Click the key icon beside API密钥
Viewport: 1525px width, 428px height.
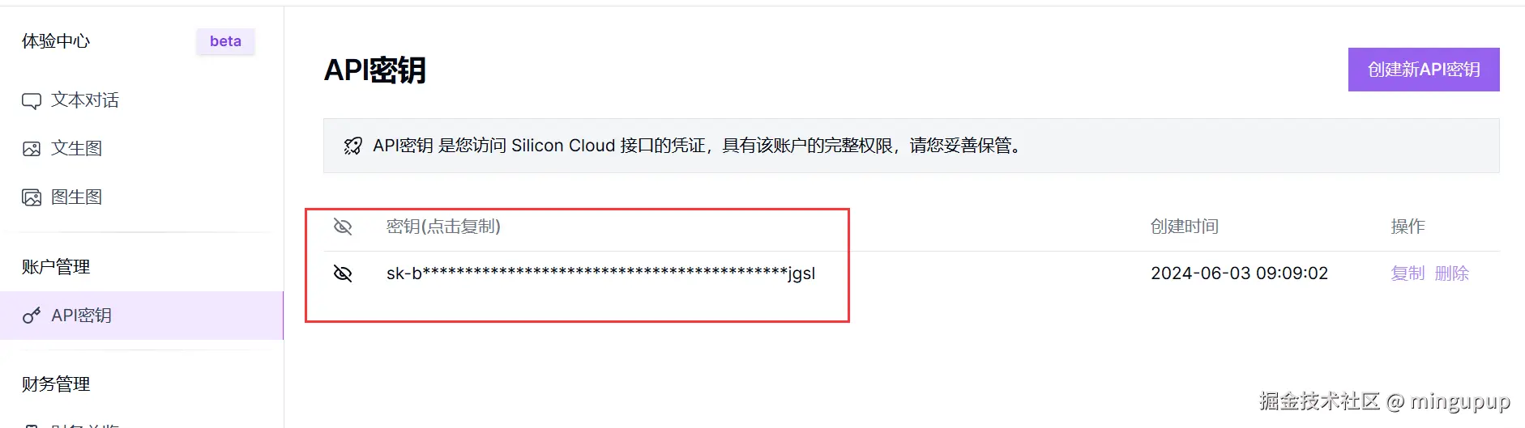click(x=32, y=316)
